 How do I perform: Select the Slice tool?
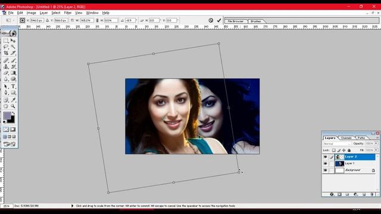[x=13, y=53]
